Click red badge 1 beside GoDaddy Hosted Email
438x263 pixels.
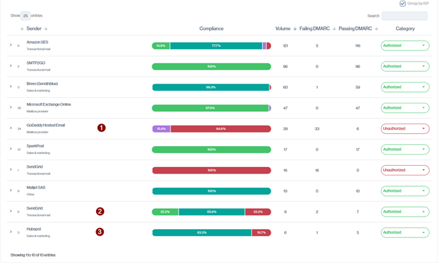tap(101, 128)
